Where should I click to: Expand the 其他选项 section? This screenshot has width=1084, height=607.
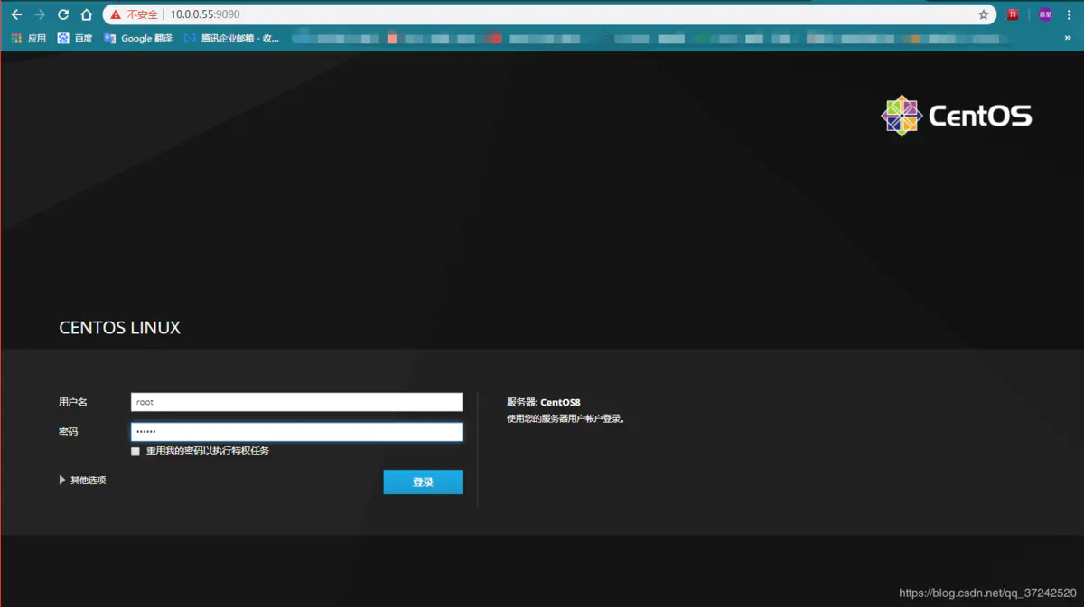[x=85, y=480]
